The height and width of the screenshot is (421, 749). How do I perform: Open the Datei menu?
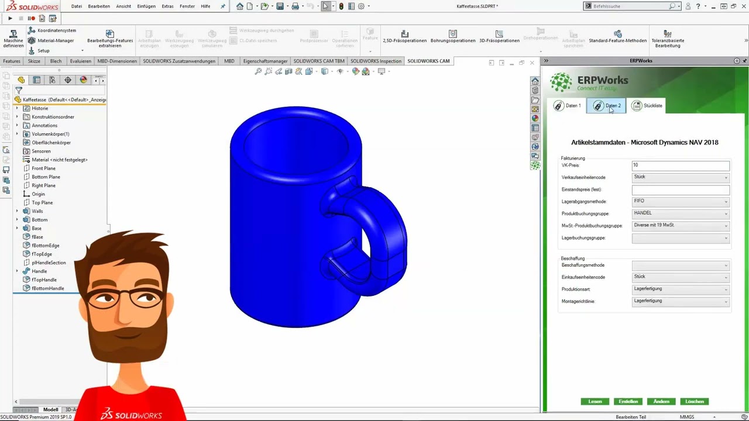[77, 6]
